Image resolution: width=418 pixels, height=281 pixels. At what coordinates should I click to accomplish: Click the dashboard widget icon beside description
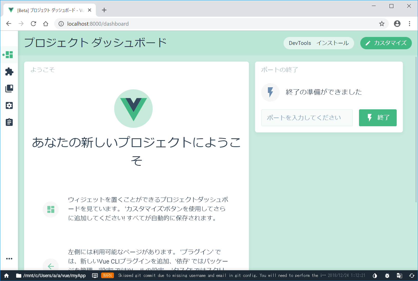51,209
